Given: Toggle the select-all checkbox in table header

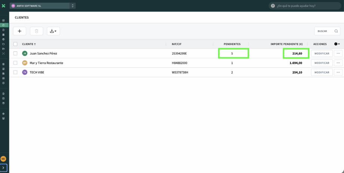Looking at the screenshot, I should point(15,44).
